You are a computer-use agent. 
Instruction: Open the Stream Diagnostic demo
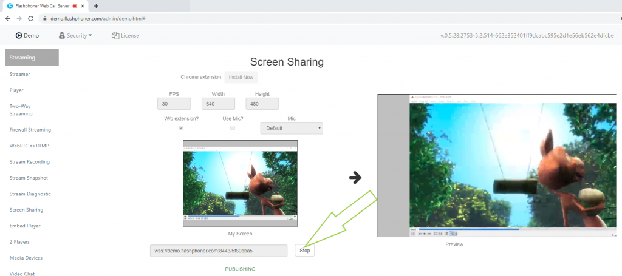[x=30, y=194]
